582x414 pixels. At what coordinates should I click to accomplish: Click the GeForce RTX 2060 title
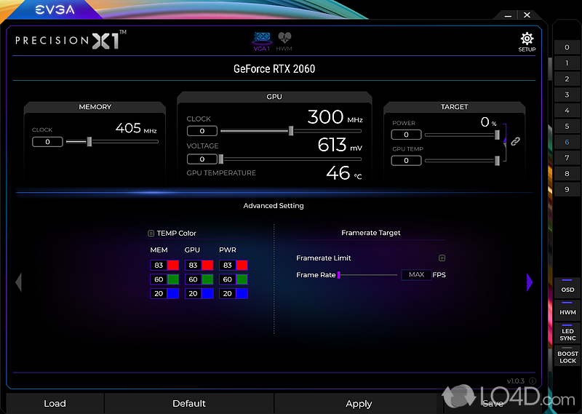(x=274, y=68)
